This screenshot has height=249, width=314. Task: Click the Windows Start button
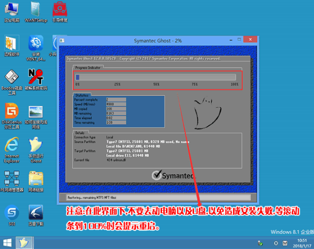click(6, 243)
